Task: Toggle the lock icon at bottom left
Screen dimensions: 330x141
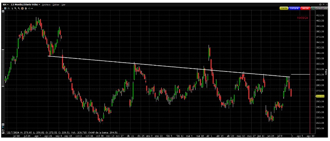Action: (3, 133)
